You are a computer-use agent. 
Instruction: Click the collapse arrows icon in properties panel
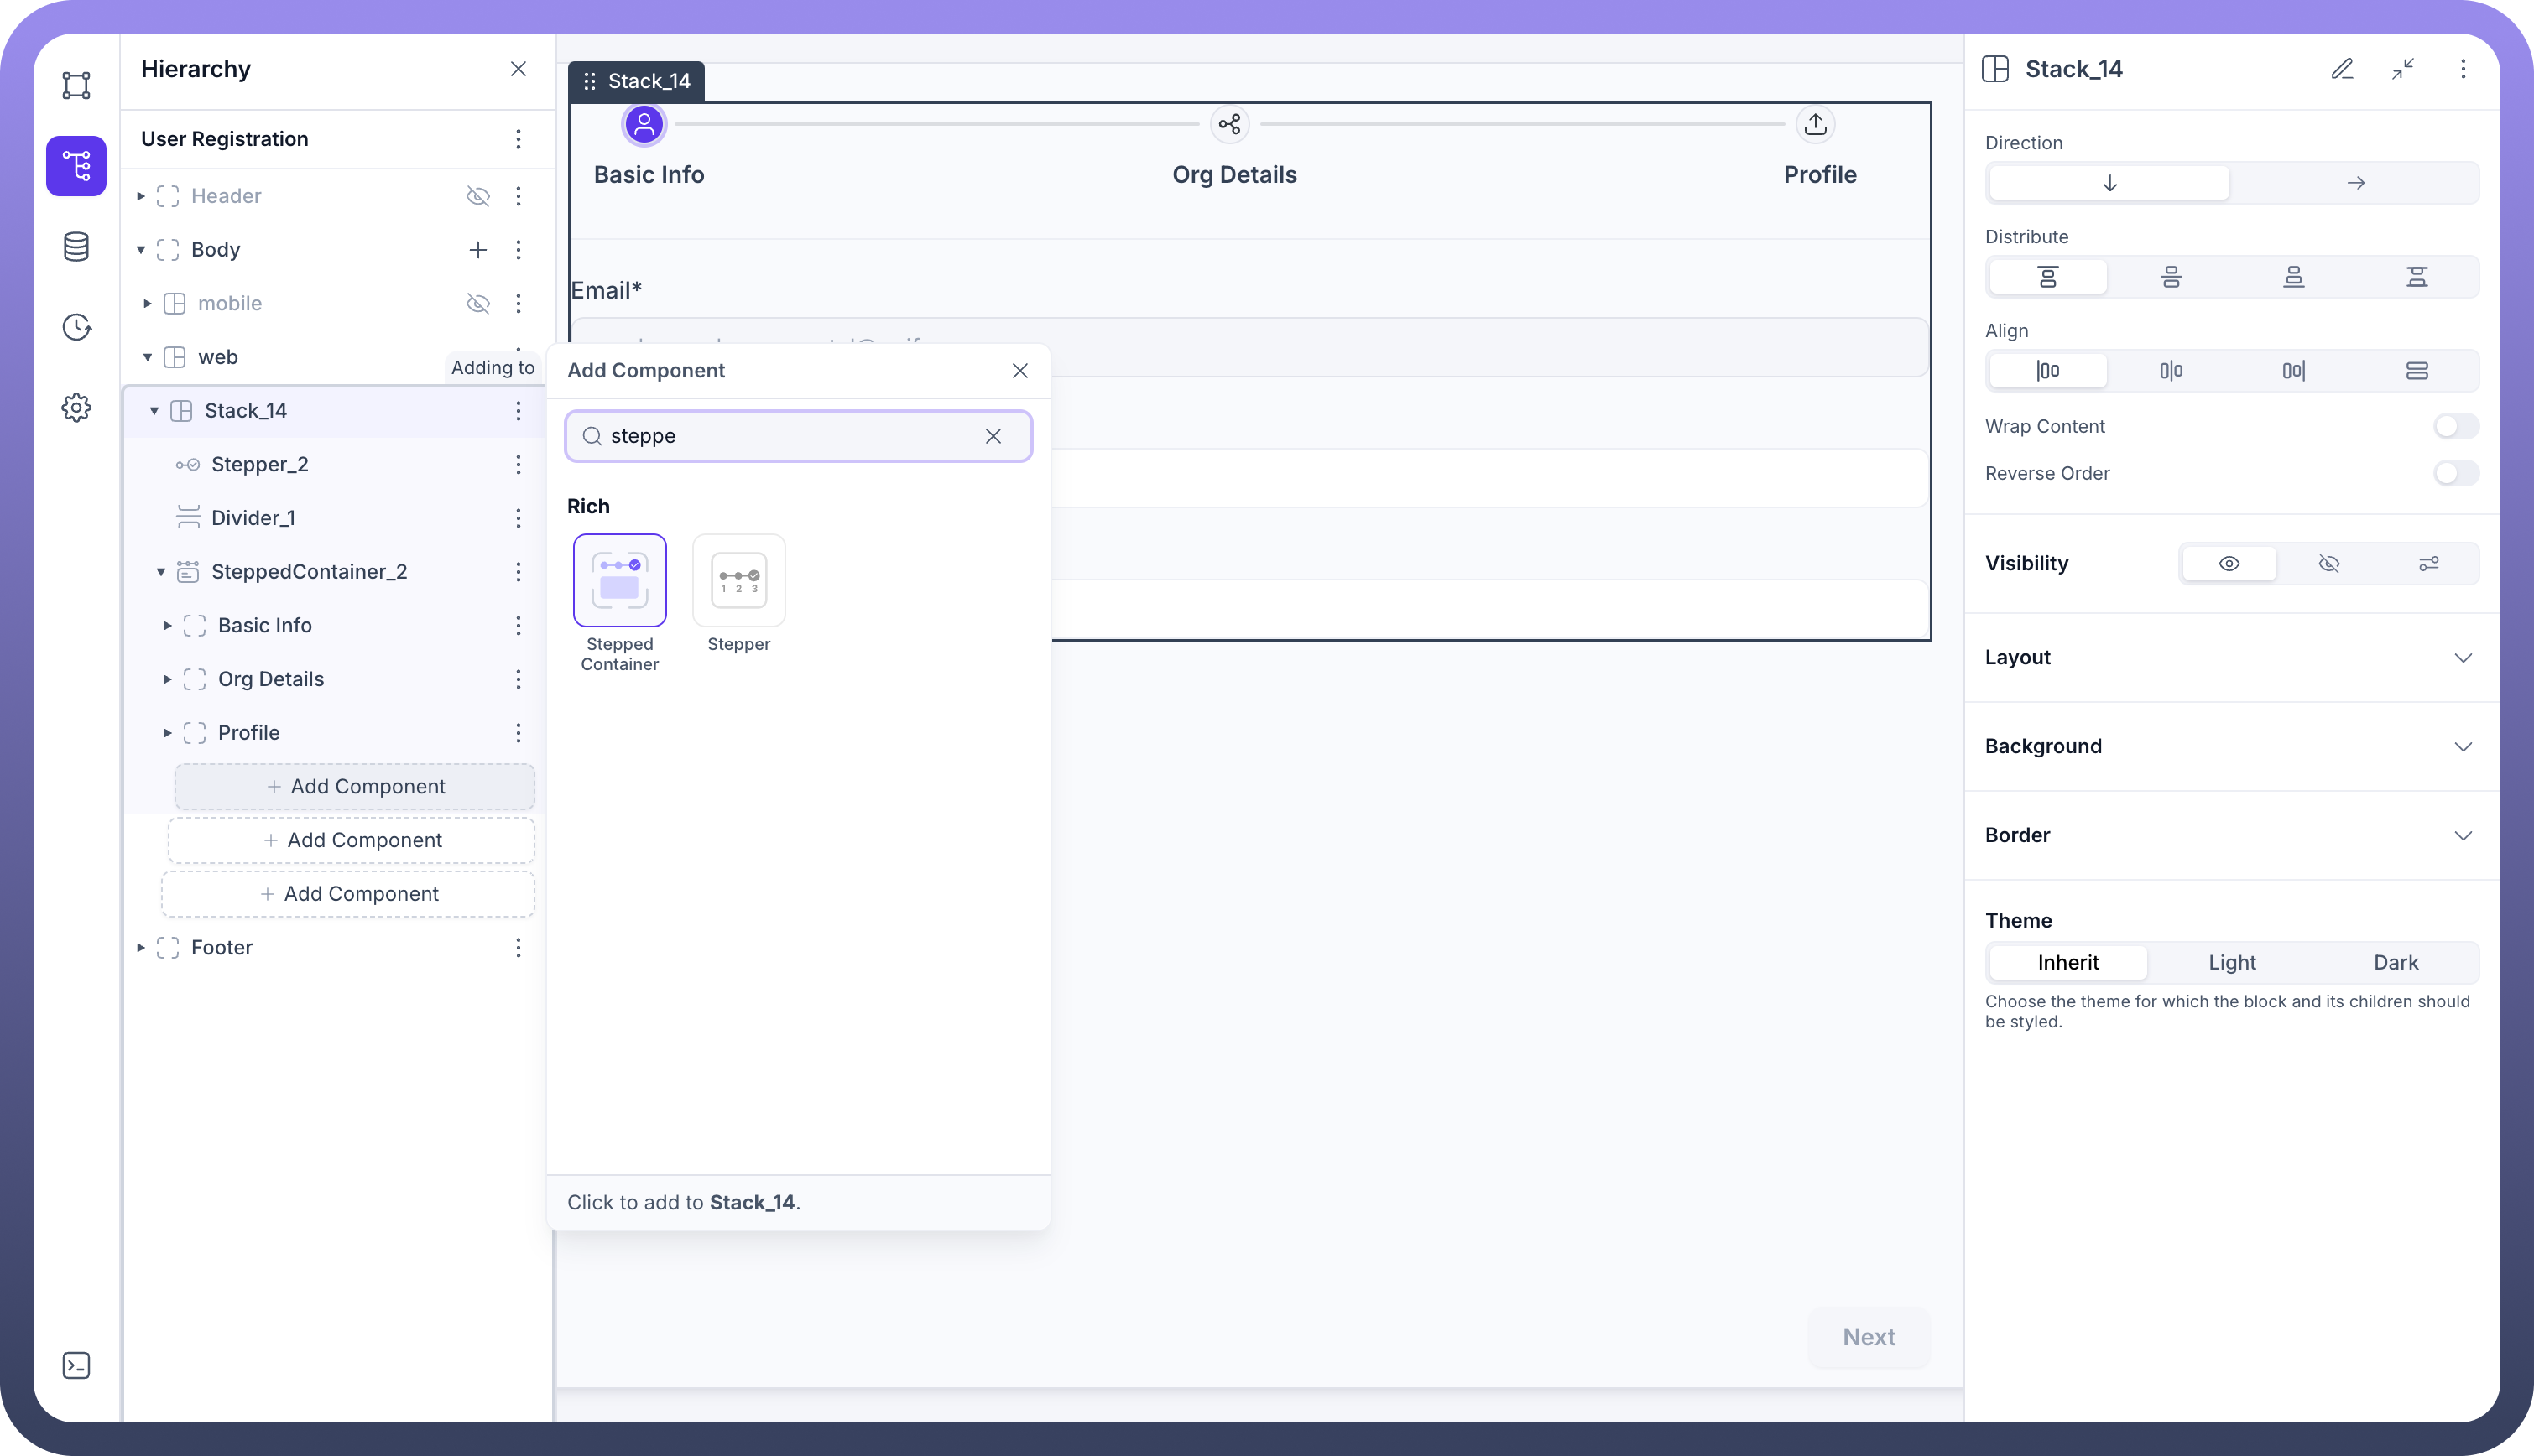point(2403,69)
